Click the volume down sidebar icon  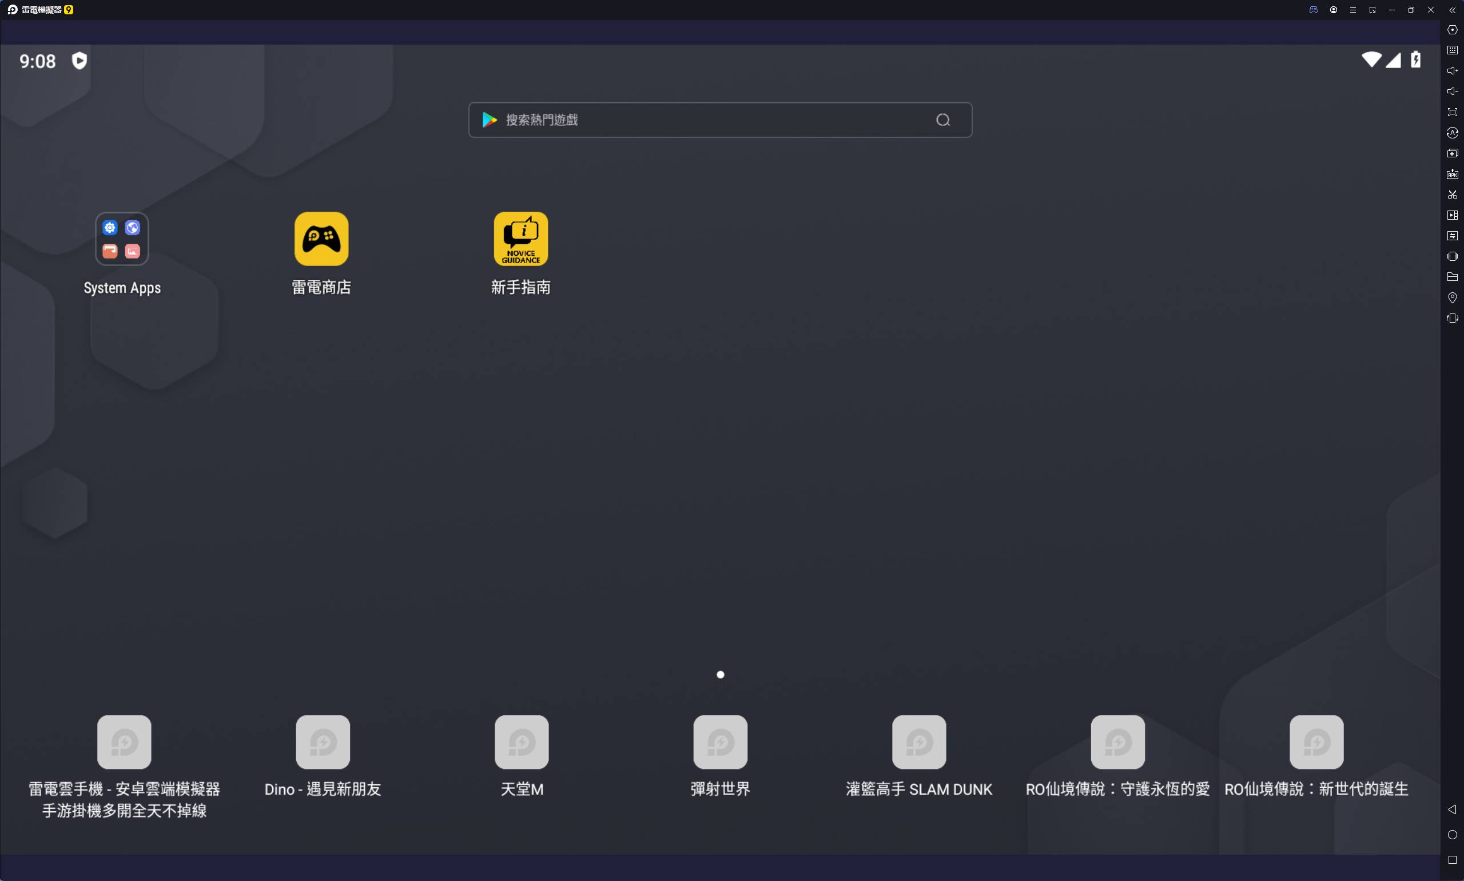click(x=1452, y=92)
